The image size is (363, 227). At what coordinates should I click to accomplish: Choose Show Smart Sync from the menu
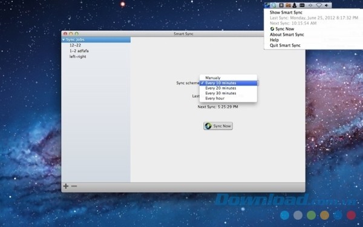286,13
